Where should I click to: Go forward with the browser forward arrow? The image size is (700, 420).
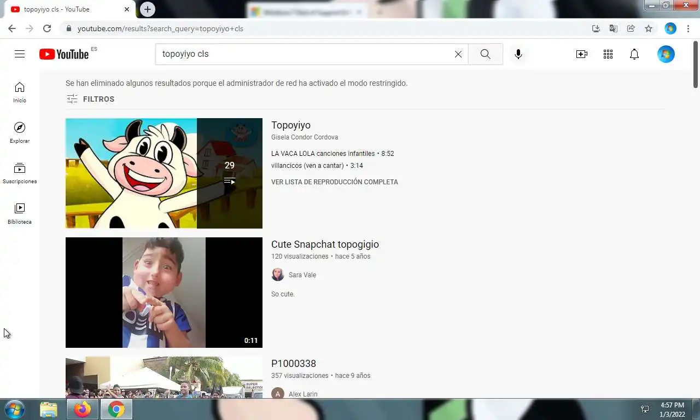(x=30, y=28)
